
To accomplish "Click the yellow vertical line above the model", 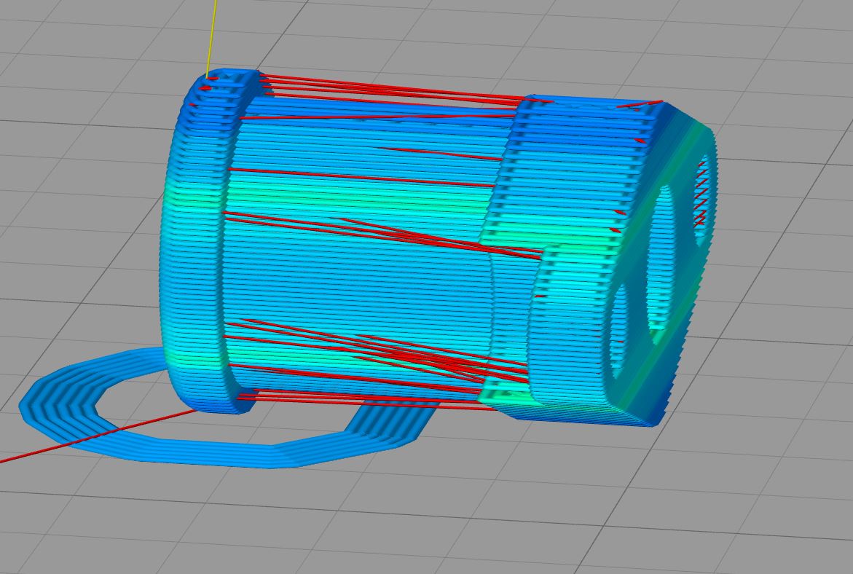I will 213,36.
